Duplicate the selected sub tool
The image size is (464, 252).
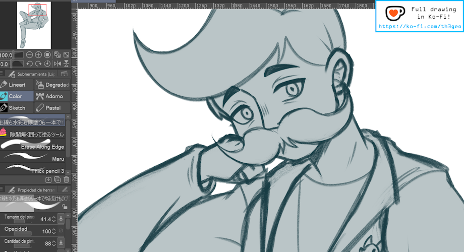point(57,179)
